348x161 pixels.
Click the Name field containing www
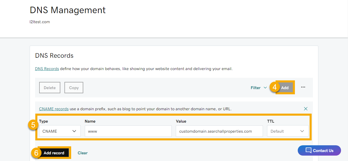point(128,131)
